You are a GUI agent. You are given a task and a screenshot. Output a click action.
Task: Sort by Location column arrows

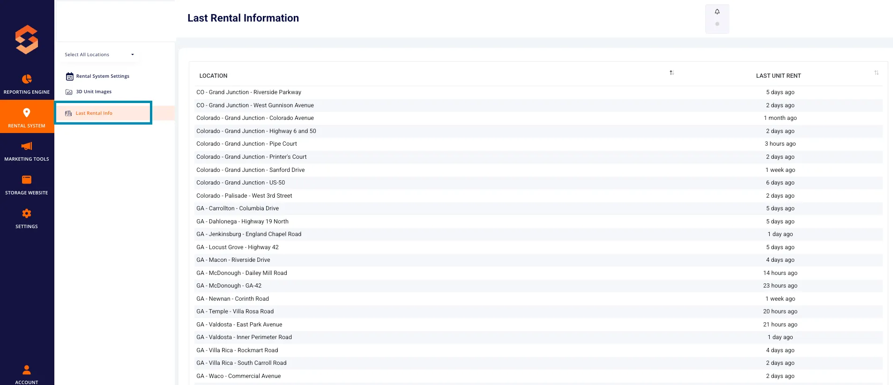(671, 73)
